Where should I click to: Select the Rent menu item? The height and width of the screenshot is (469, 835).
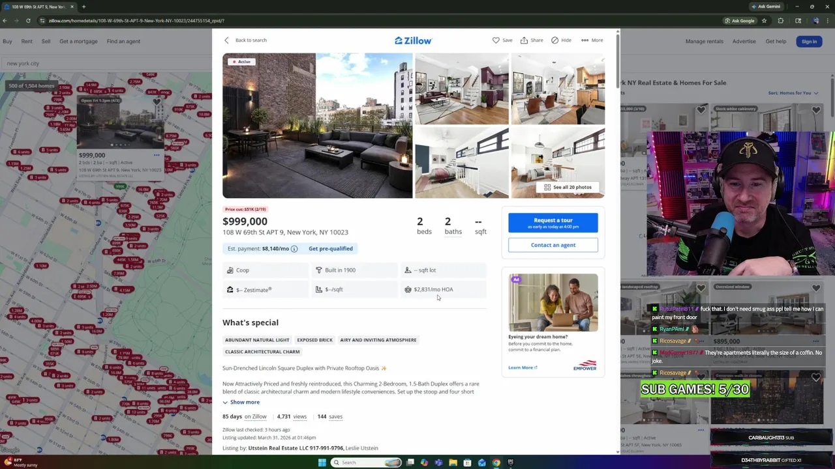27,41
